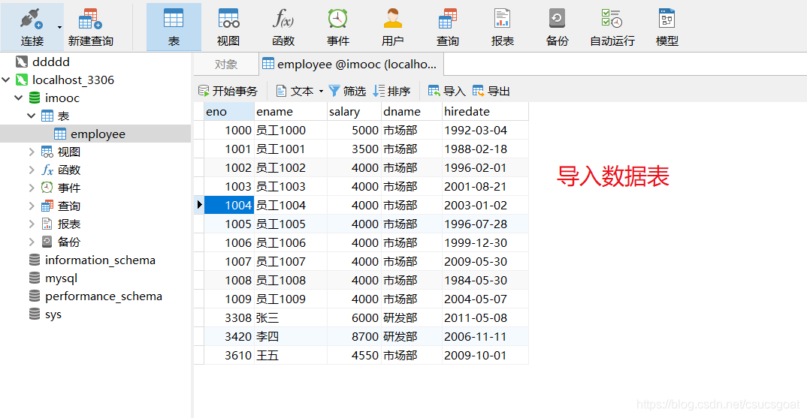Open the 函数 functions toolbar button
Viewport: 807px width, 418px height.
tap(283, 27)
